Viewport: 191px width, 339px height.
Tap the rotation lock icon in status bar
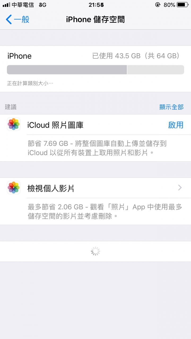pos(158,5)
